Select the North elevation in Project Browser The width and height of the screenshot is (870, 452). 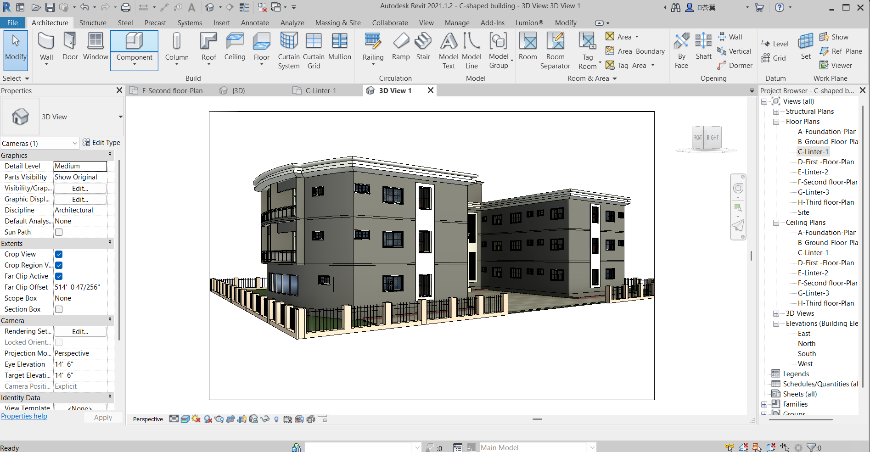807,344
